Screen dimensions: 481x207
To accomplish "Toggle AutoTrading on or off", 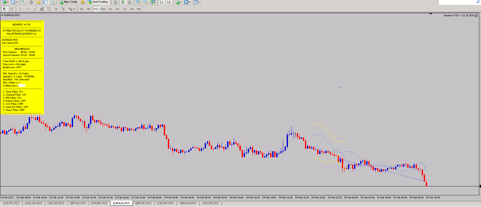I will pos(98,2).
